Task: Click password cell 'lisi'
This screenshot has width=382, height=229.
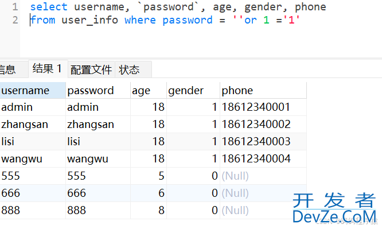Action: point(98,141)
